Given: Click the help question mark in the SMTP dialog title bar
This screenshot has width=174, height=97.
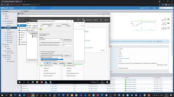Looking at the screenshot, I should (x=67, y=21).
